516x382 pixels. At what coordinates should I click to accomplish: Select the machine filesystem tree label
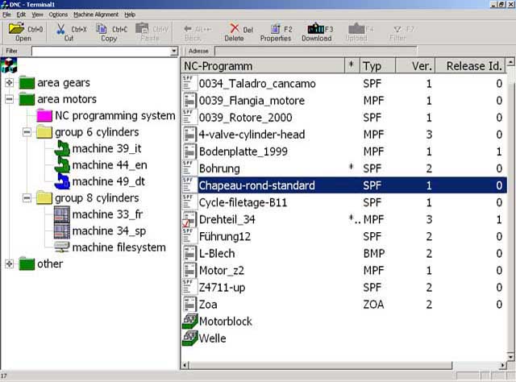[119, 247]
